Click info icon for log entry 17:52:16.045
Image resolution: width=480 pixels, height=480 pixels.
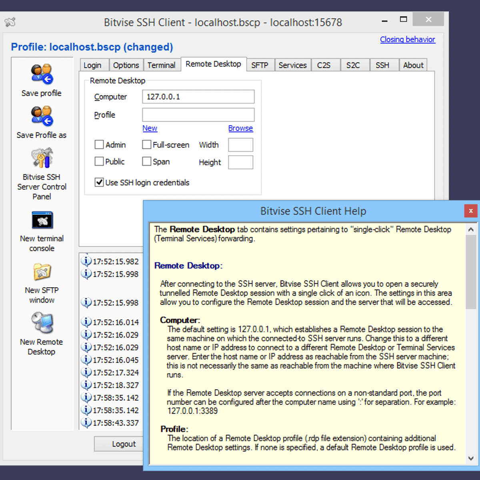point(86,360)
